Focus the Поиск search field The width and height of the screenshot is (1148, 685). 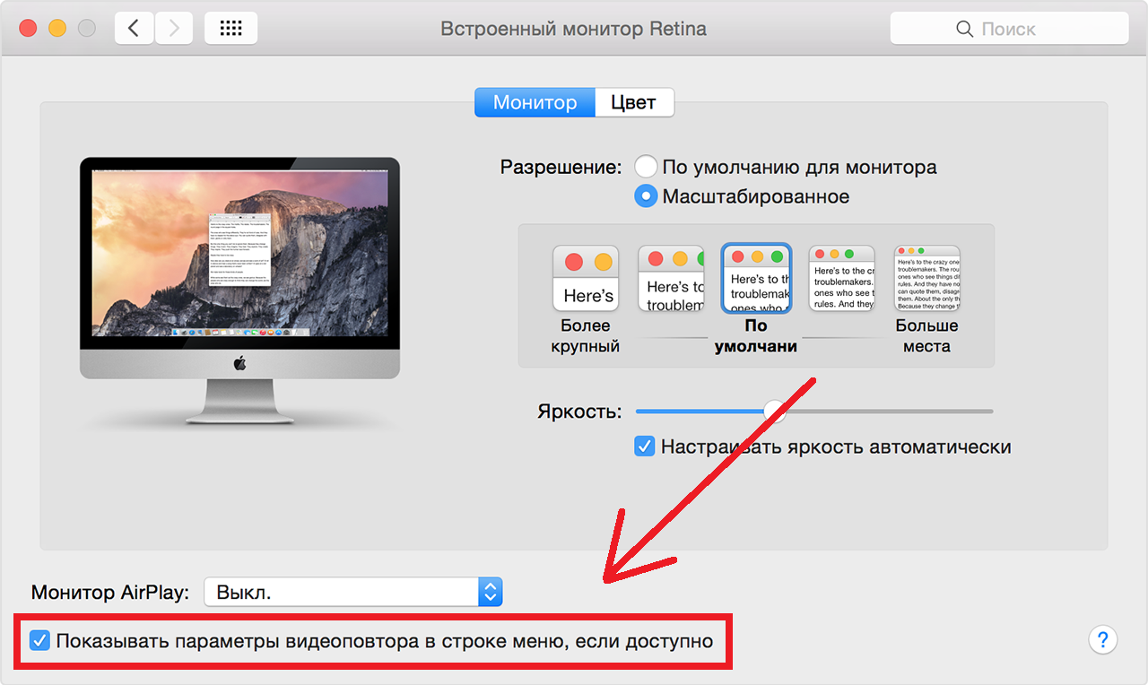tap(1009, 29)
